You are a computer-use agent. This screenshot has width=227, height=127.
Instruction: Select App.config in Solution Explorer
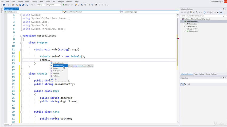193,29
